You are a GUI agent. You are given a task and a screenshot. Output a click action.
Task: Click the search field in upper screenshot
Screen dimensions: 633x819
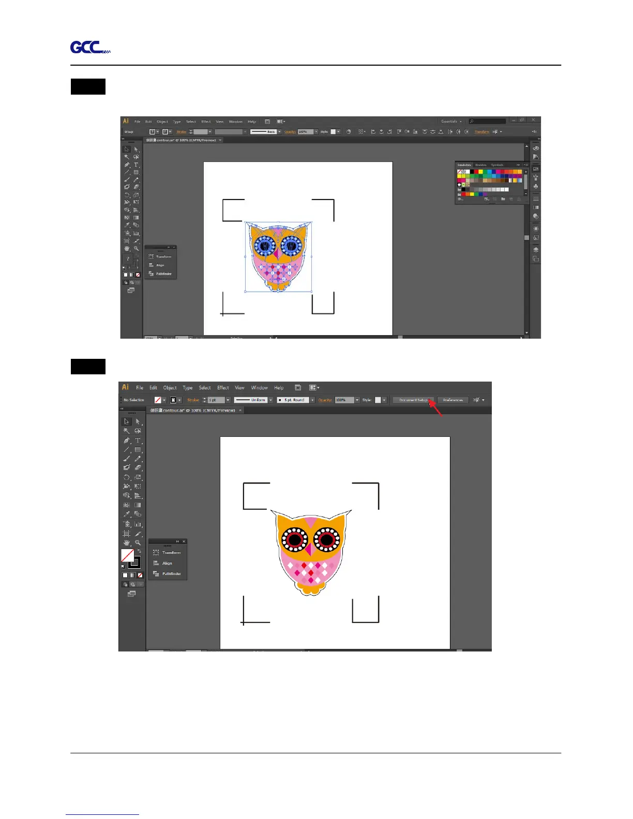coord(487,122)
